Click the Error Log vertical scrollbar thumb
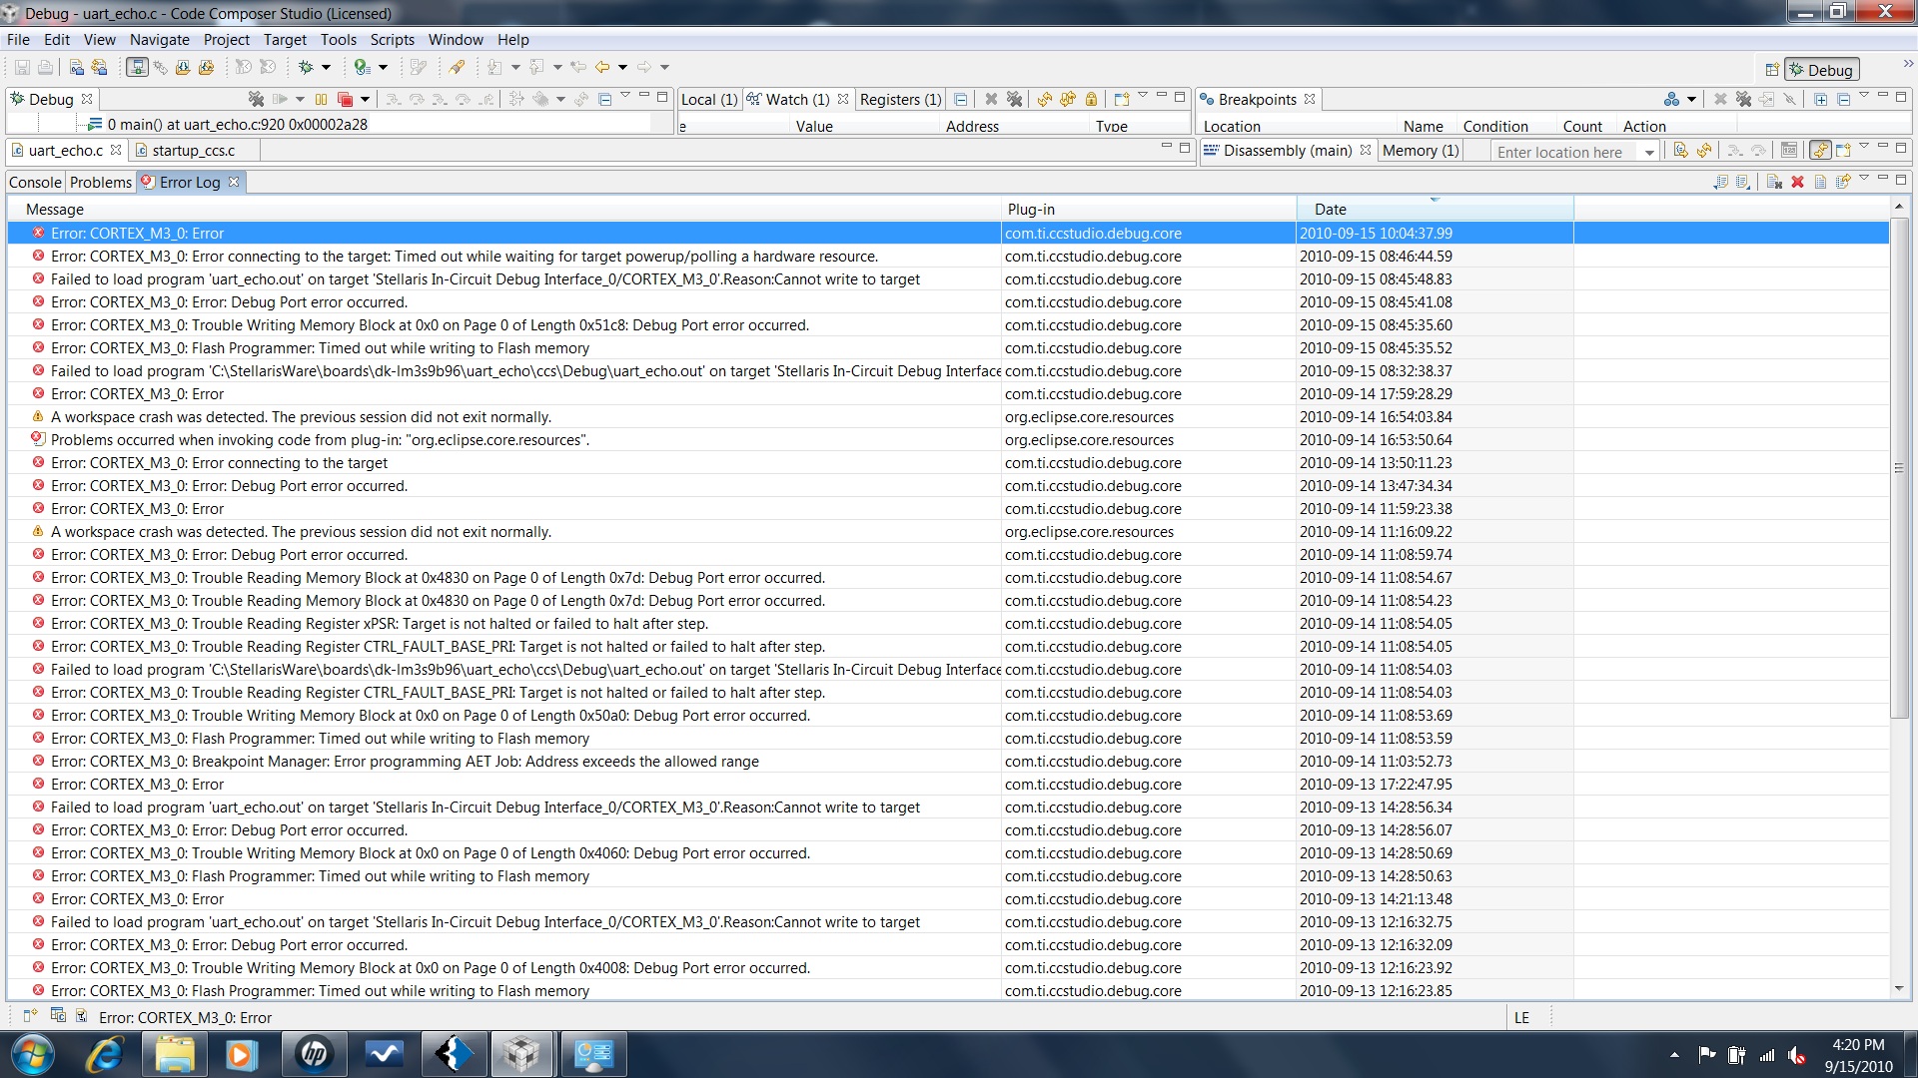This screenshot has width=1918, height=1078. [1899, 467]
